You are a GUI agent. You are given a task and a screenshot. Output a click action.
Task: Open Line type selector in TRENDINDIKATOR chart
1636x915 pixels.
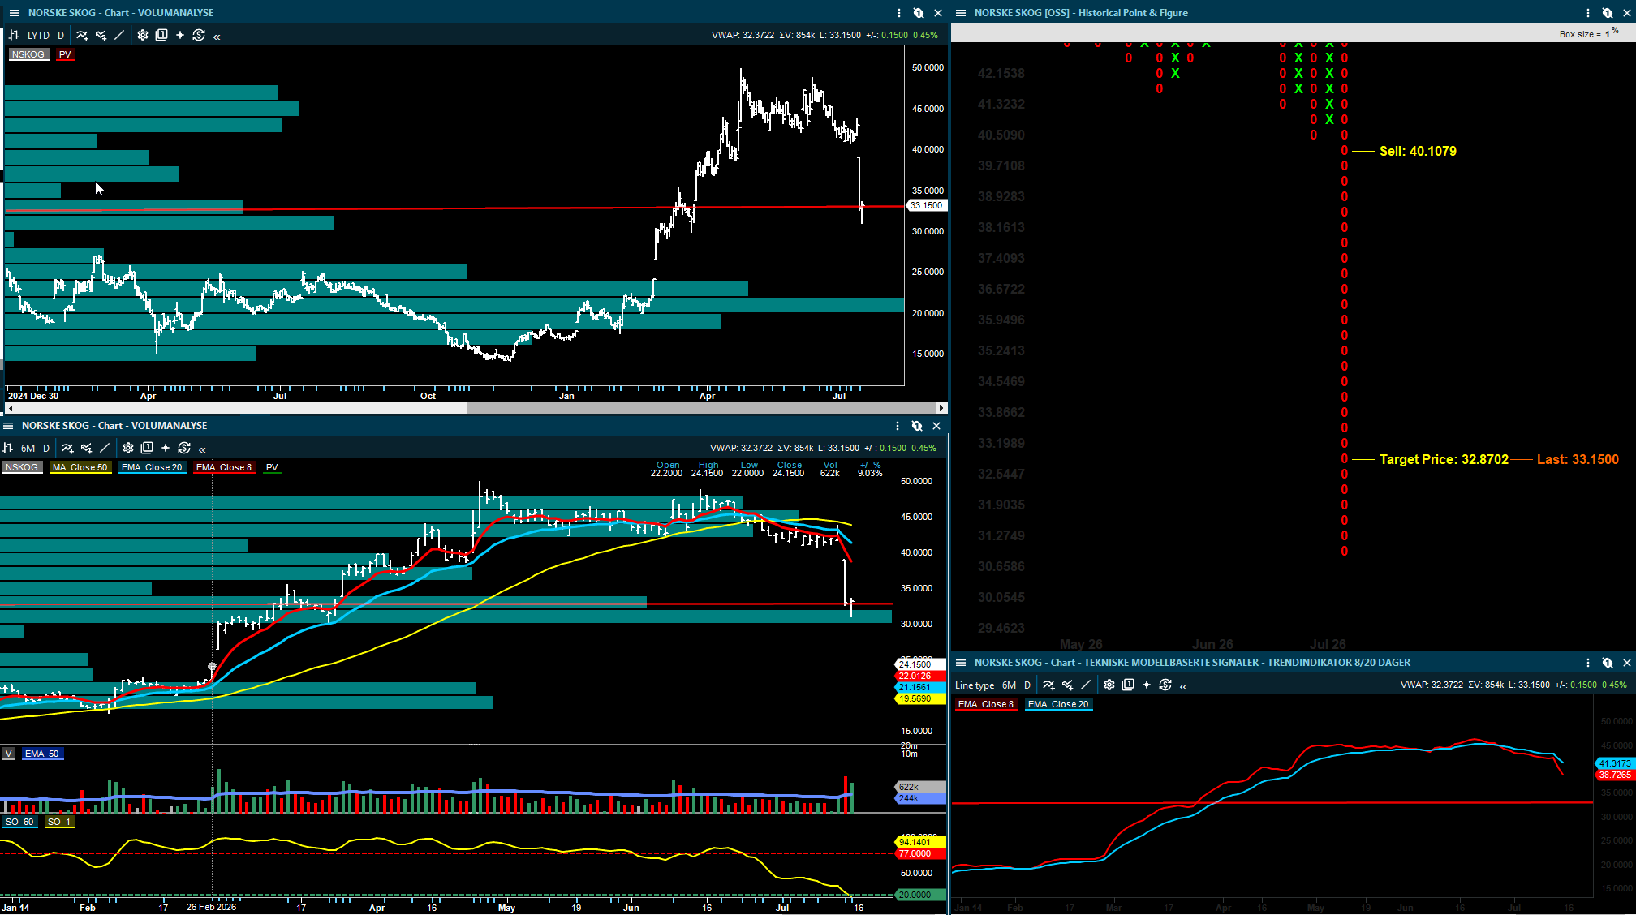975,685
